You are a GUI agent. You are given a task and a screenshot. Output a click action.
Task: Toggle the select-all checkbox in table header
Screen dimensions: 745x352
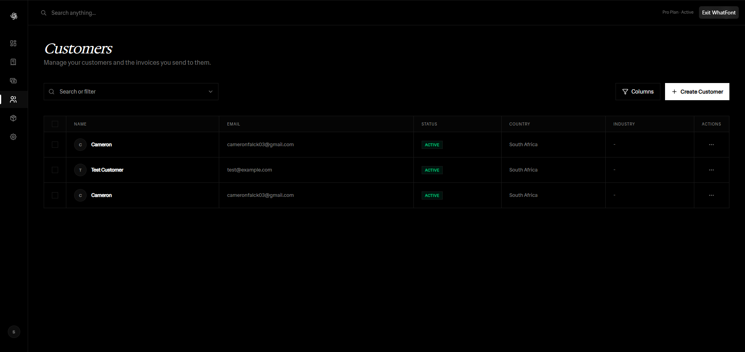(x=55, y=124)
